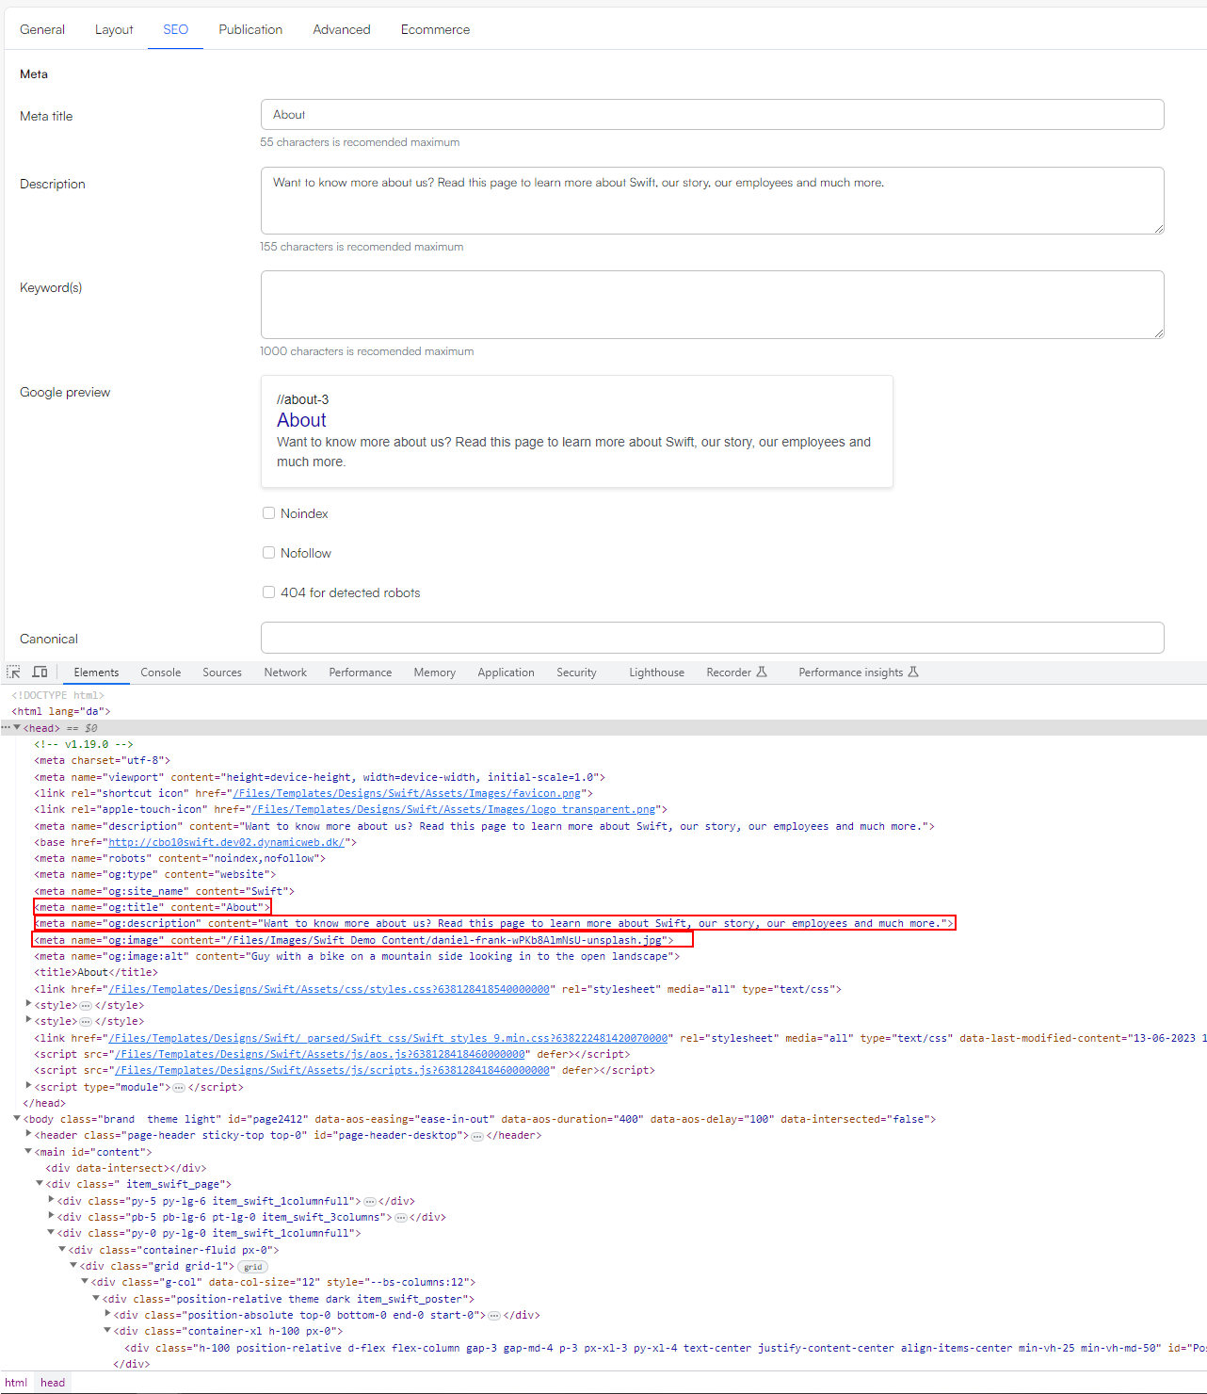Expand the script type module node

(x=28, y=1087)
